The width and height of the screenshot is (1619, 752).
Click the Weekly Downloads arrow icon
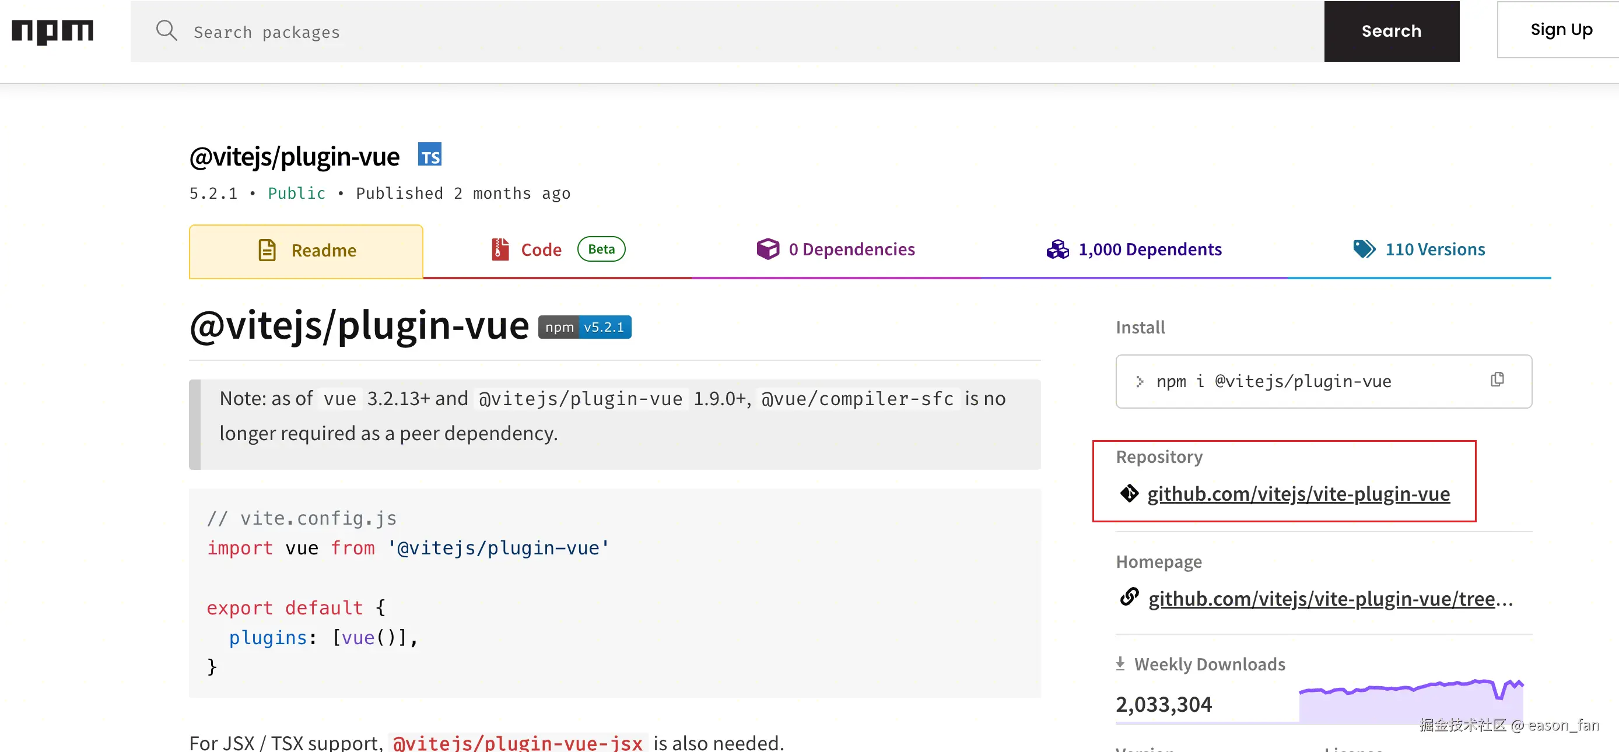(x=1120, y=664)
